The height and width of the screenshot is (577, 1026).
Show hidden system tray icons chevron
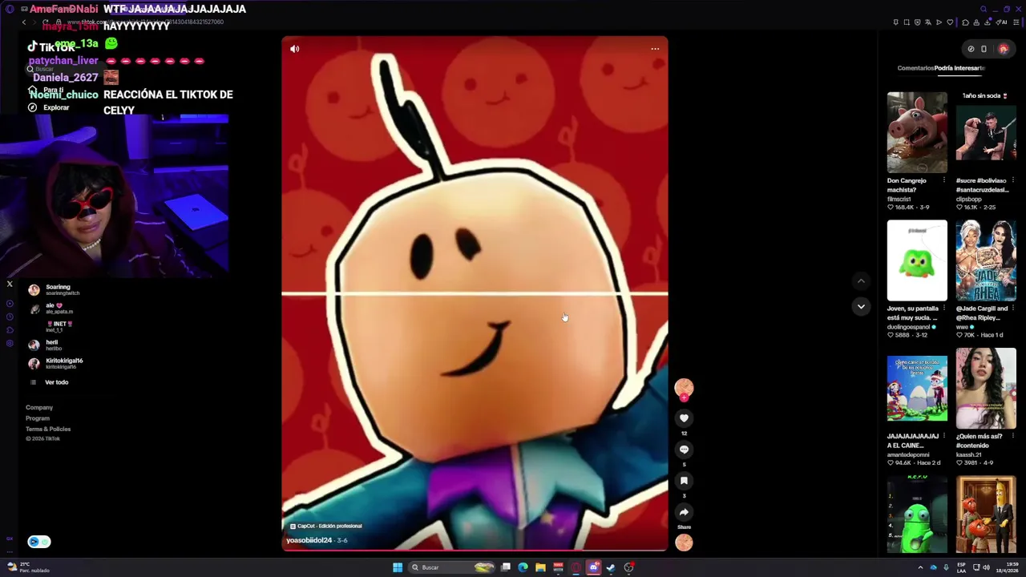(920, 567)
